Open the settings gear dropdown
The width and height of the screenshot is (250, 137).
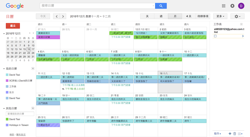[x=237, y=16]
